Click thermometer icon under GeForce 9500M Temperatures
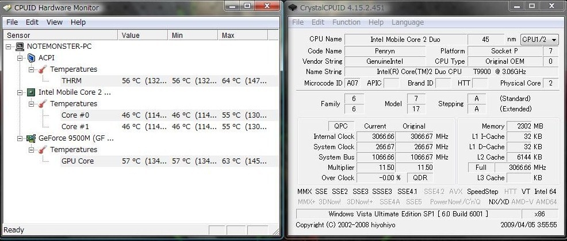 (x=43, y=149)
